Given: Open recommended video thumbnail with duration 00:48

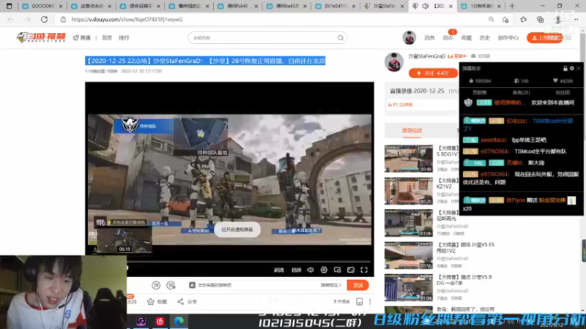Looking at the screenshot, I should 409,159.
